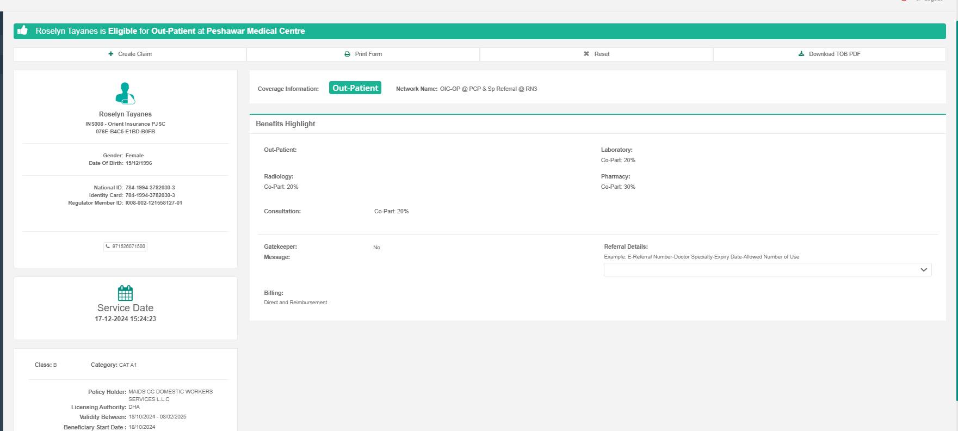Click the thumbs-up eligibility icon
This screenshot has width=958, height=431.
22,30
